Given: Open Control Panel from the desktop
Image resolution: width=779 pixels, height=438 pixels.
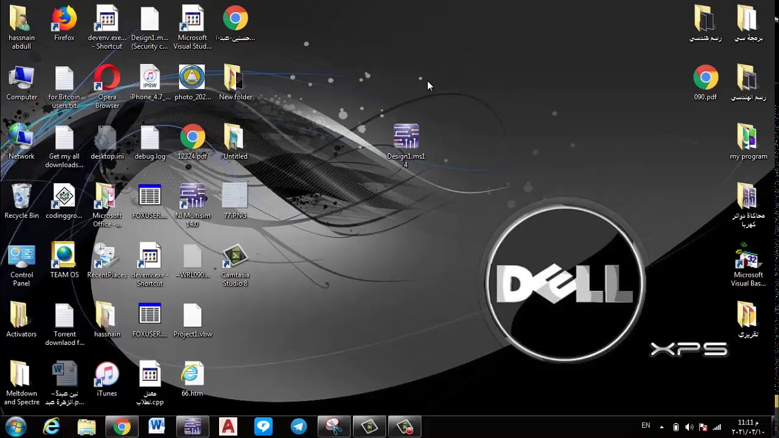Looking at the screenshot, I should (x=21, y=266).
